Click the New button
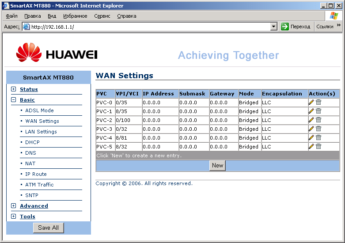The height and width of the screenshot is (243, 345). point(217,166)
